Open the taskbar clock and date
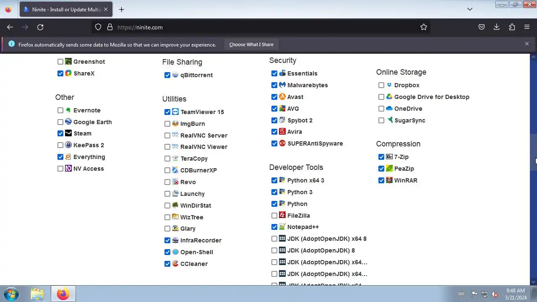The width and height of the screenshot is (537, 302). coord(516,294)
